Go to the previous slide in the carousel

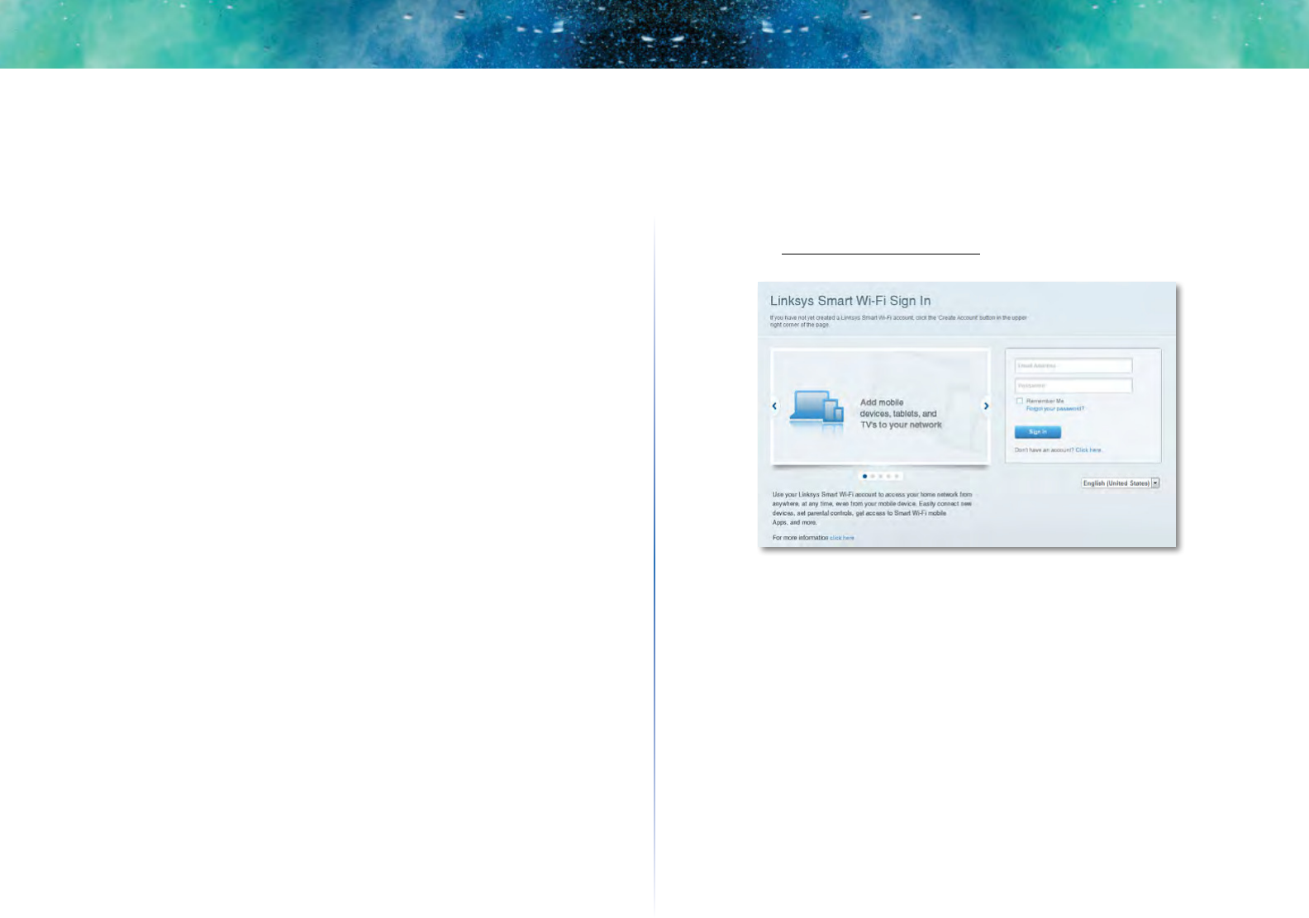click(x=774, y=406)
